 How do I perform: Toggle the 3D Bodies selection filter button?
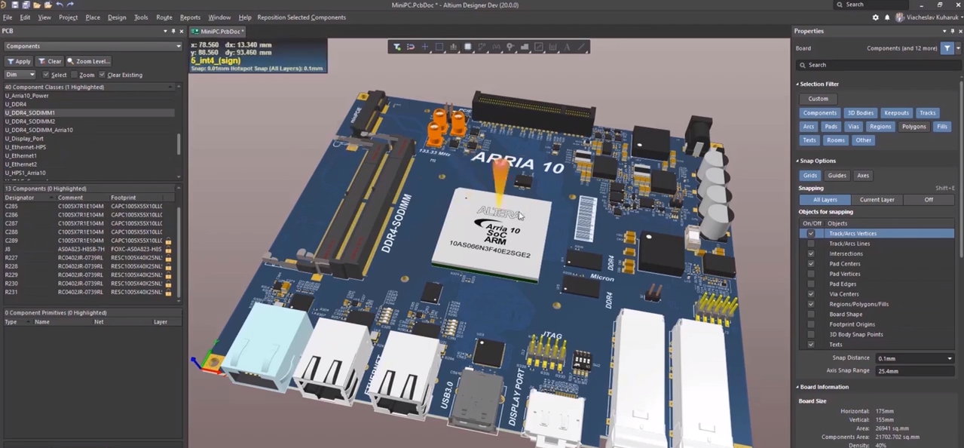[x=860, y=113]
